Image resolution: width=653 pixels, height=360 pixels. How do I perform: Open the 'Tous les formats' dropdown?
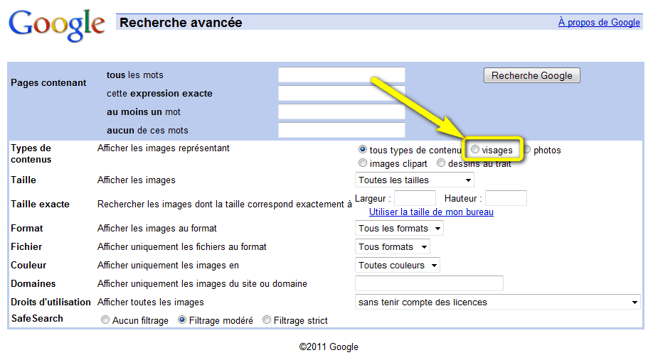point(399,228)
